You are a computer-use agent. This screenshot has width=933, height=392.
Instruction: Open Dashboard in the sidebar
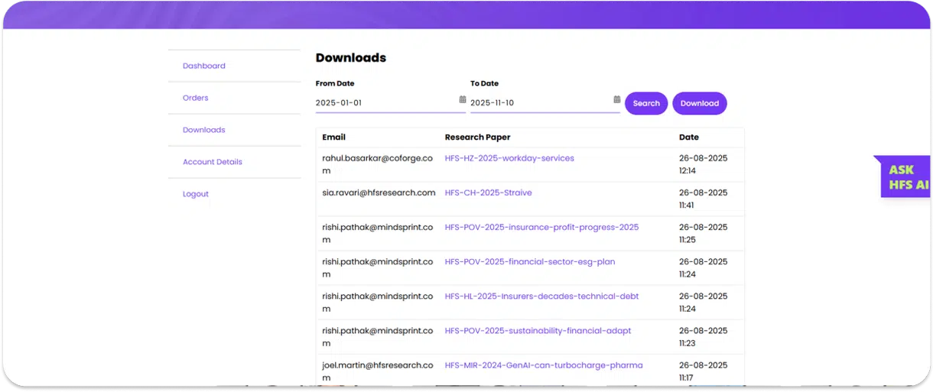[x=203, y=66]
